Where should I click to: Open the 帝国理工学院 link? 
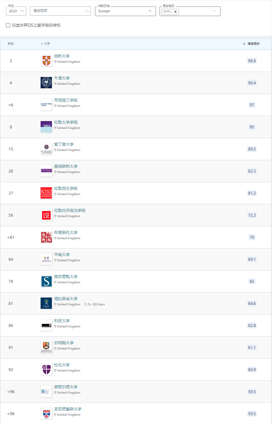click(66, 100)
